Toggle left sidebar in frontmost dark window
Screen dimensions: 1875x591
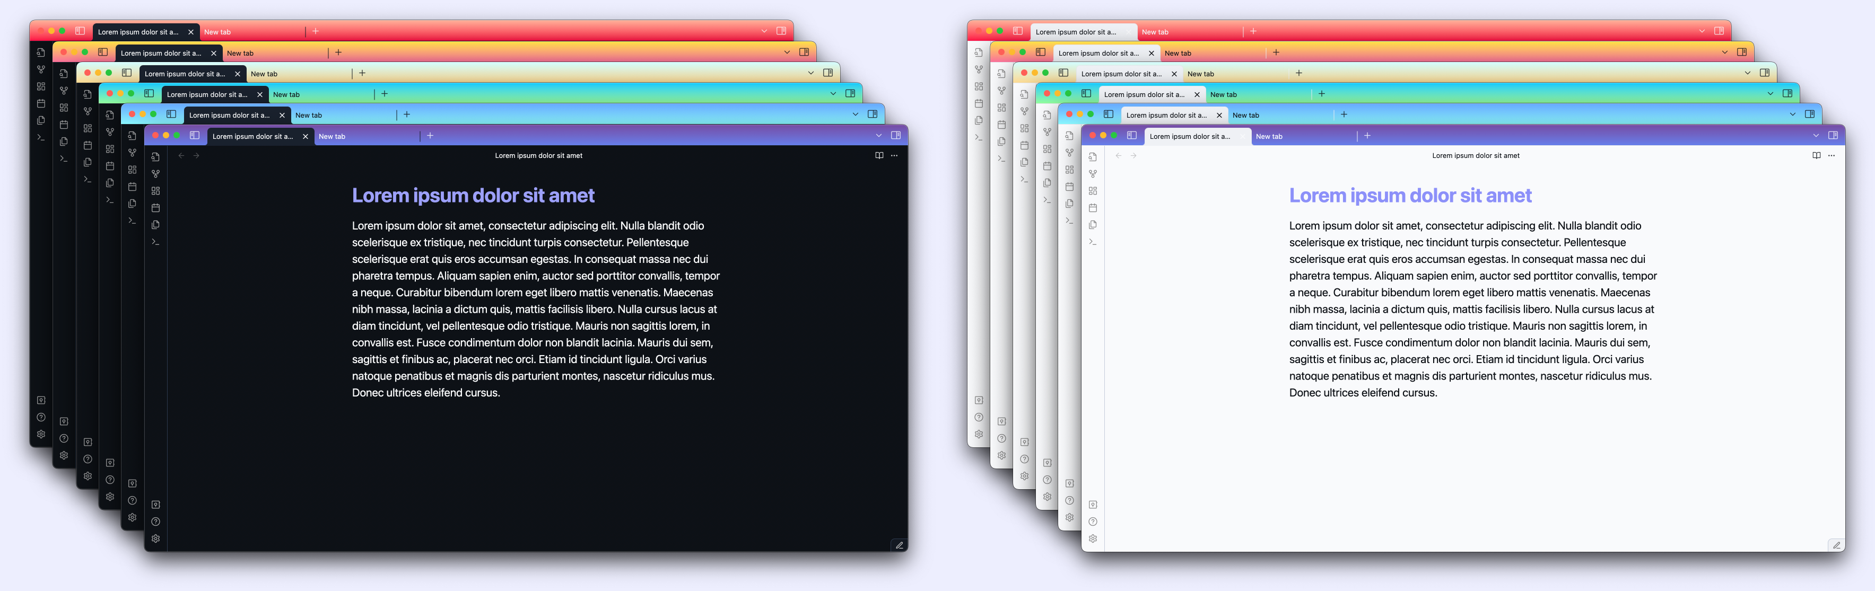pyautogui.click(x=194, y=135)
